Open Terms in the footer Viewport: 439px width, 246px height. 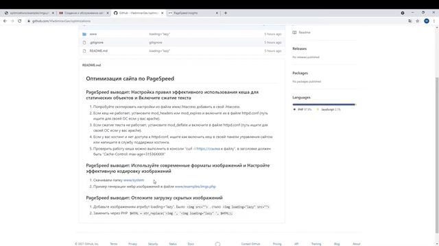point(113,244)
